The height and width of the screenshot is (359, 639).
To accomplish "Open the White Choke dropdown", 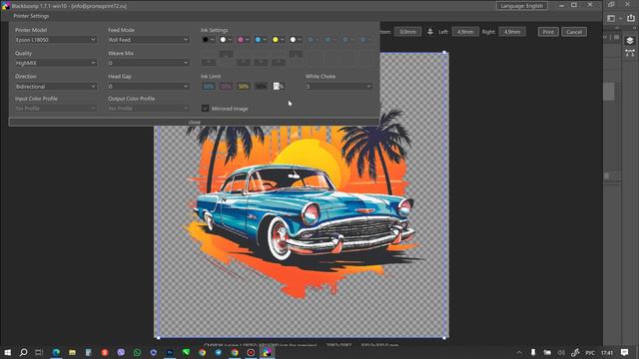I will (x=339, y=87).
